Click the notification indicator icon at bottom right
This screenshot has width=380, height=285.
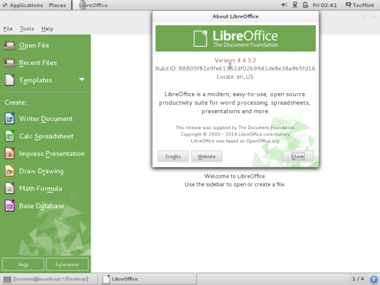click(x=374, y=279)
